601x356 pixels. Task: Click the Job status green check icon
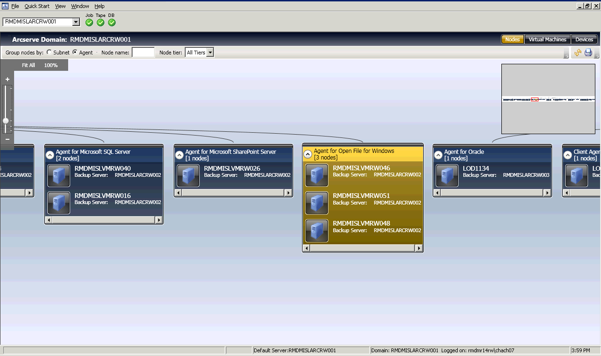click(x=89, y=23)
